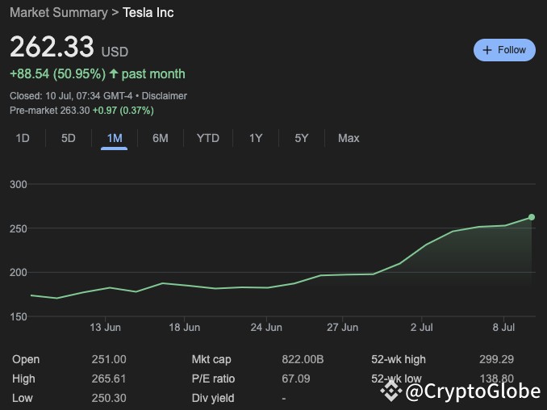Click the 250 y-axis label
The height and width of the screenshot is (410, 547).
18,228
